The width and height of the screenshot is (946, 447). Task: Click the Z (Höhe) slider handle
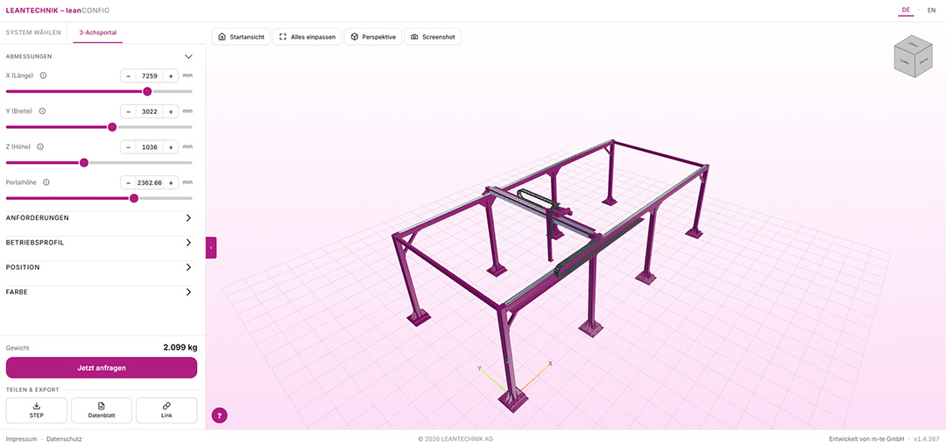click(84, 162)
